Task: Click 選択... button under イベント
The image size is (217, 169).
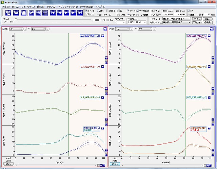Action: pos(90,15)
